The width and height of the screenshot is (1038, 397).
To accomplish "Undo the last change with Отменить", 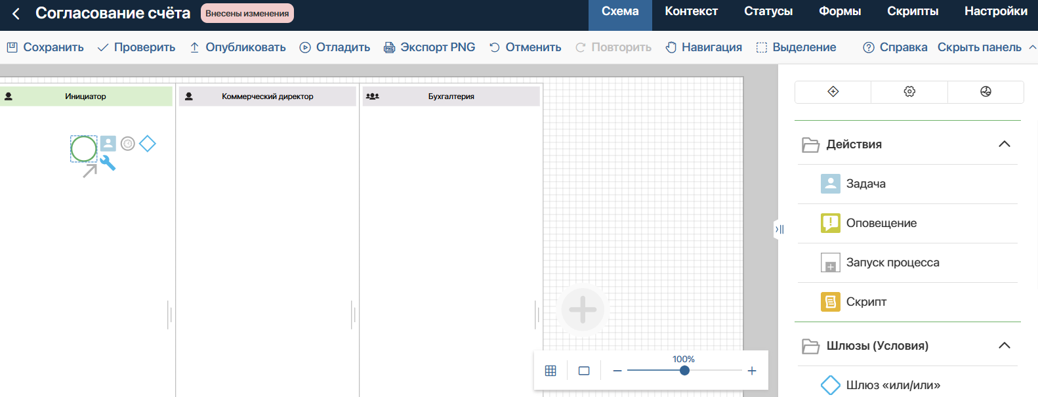I will (x=526, y=47).
